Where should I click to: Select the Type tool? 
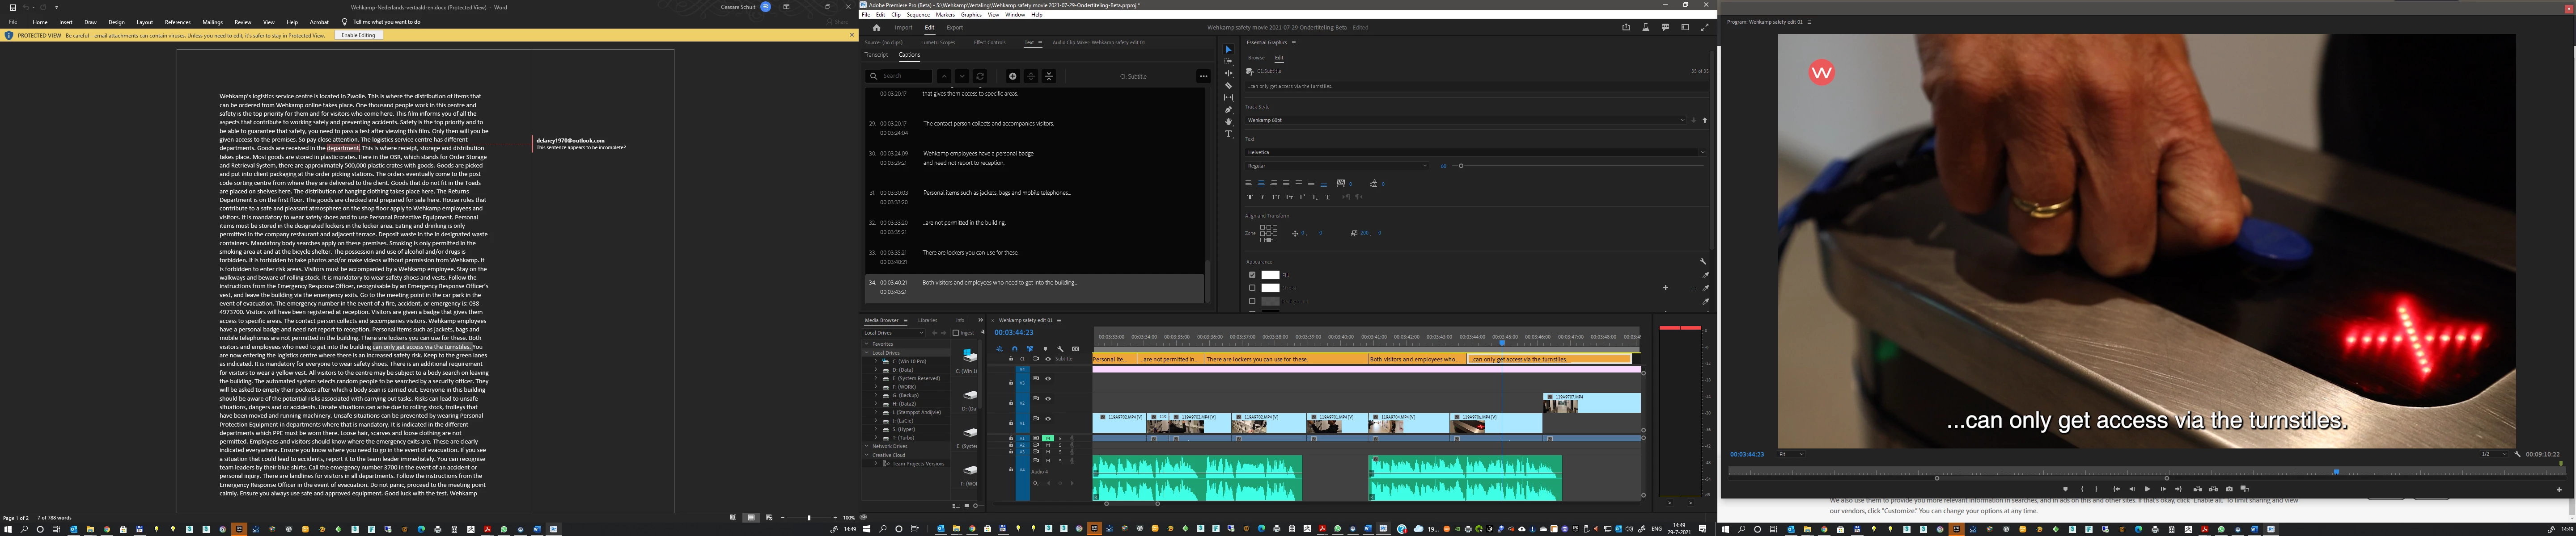tap(1228, 134)
